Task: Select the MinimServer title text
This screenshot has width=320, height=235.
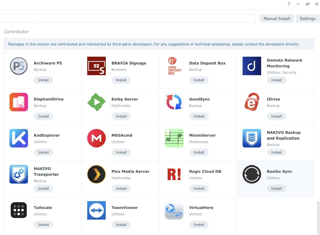Action: point(202,135)
